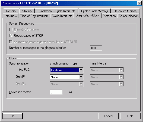Image resolution: width=143 pixels, height=122 pixels.
Task: Uncheck Report cause of STOP
Action: tap(11, 35)
